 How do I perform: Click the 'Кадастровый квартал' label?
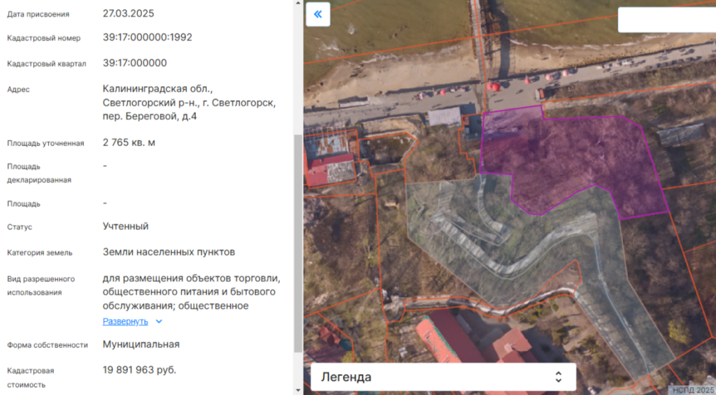[47, 64]
